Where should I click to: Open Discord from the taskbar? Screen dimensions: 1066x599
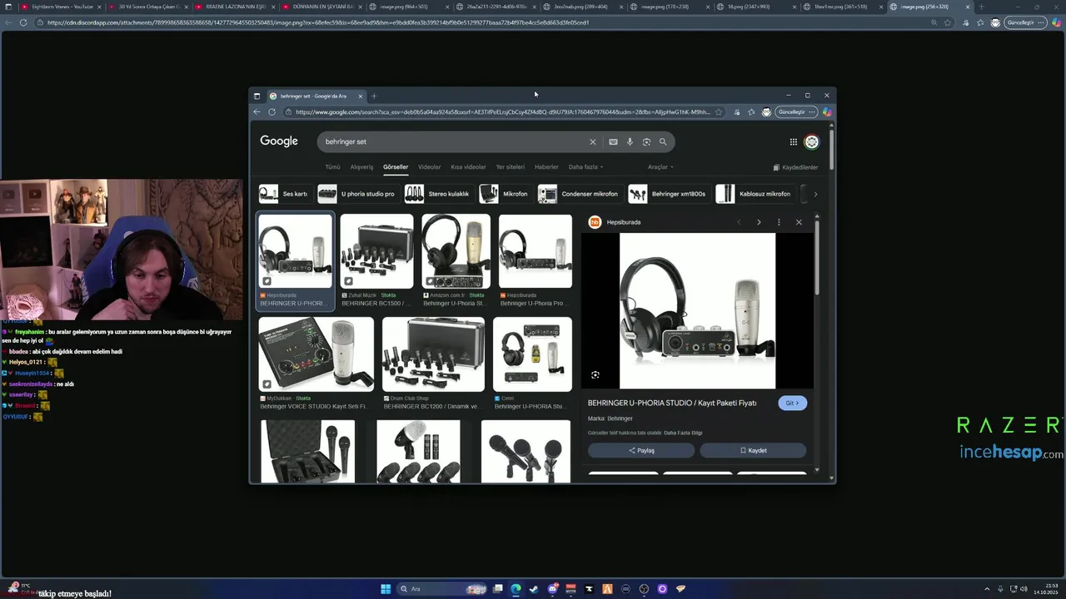pos(552,589)
